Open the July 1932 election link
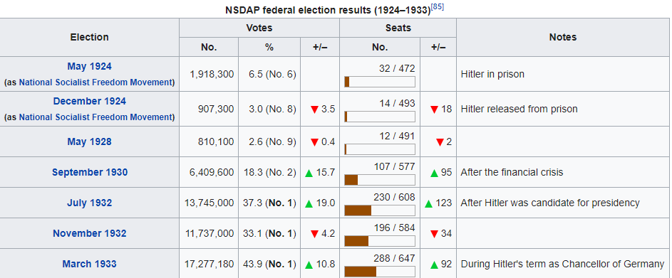This screenshot has height=278, width=672. pyautogui.click(x=89, y=203)
